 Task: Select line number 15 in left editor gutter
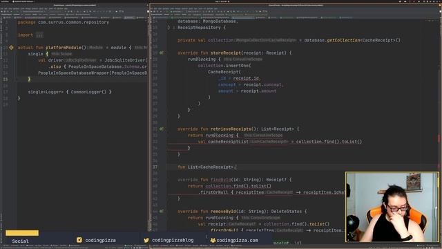[6, 80]
